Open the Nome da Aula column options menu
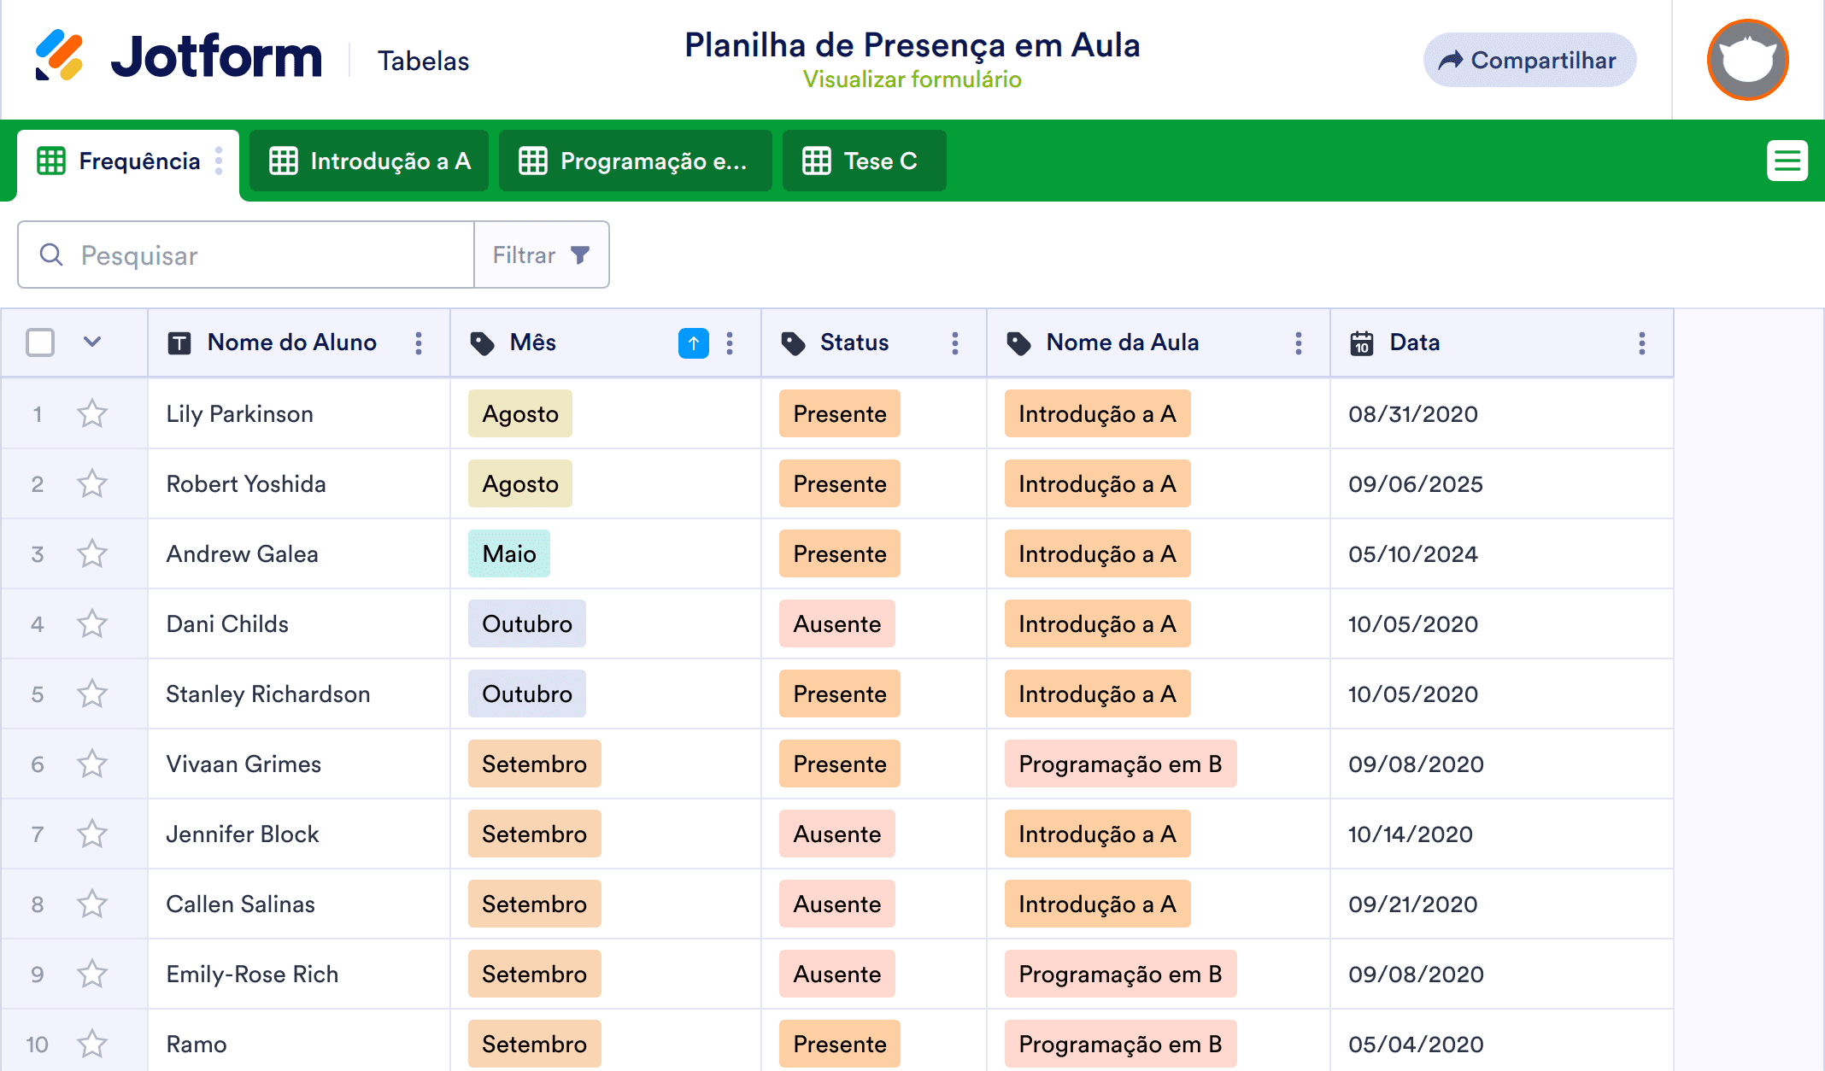Image resolution: width=1825 pixels, height=1071 pixels. click(1298, 342)
